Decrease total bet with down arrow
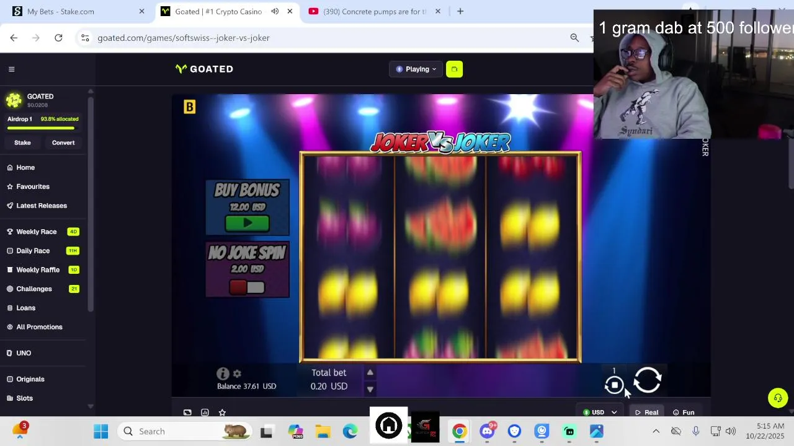The width and height of the screenshot is (794, 446). point(370,389)
